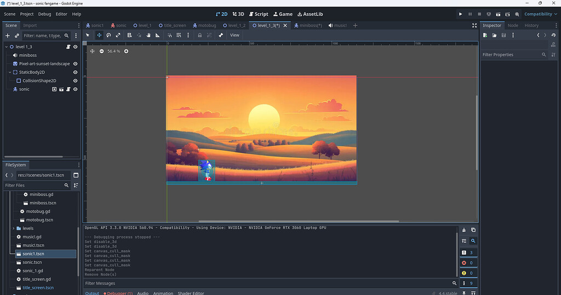Open the Movie Maker mode icon
The width and height of the screenshot is (561, 295).
pyautogui.click(x=517, y=14)
